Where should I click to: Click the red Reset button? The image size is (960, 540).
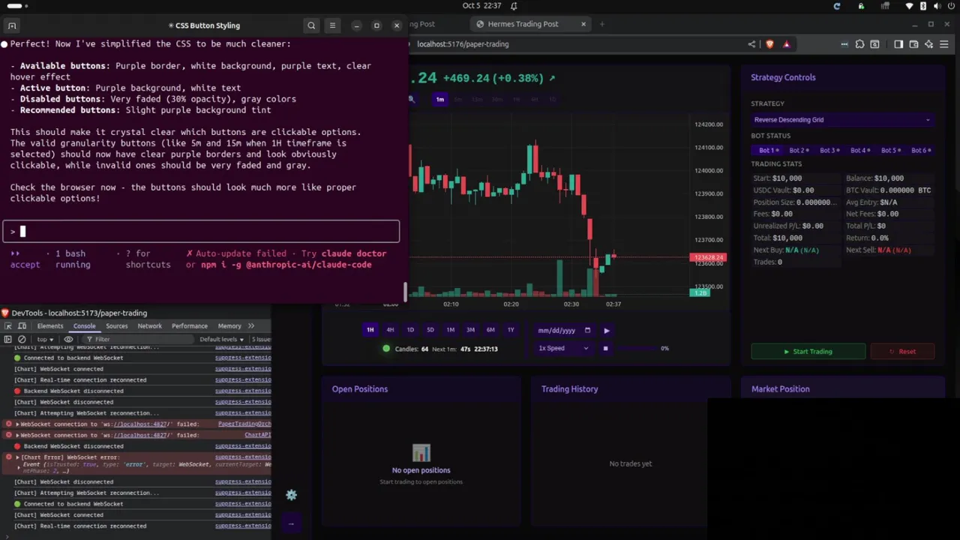tap(902, 351)
